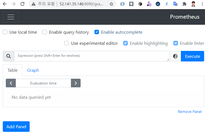Click the purple flask extension icon

tap(149, 4)
